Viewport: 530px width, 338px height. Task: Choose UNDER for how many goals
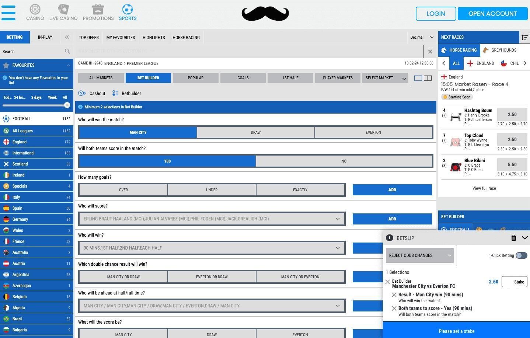[x=212, y=190]
